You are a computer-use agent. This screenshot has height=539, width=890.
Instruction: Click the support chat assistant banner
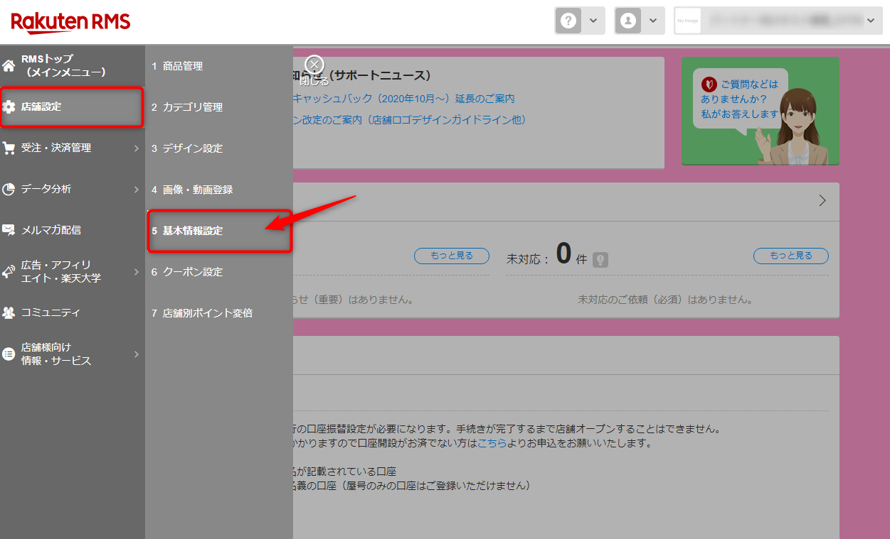(x=760, y=111)
